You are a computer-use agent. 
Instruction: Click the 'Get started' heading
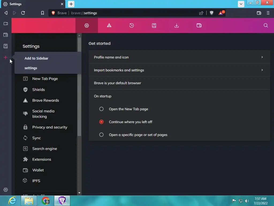click(100, 43)
